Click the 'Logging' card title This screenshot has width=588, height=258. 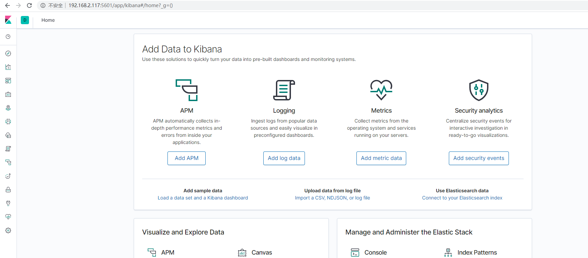point(284,111)
